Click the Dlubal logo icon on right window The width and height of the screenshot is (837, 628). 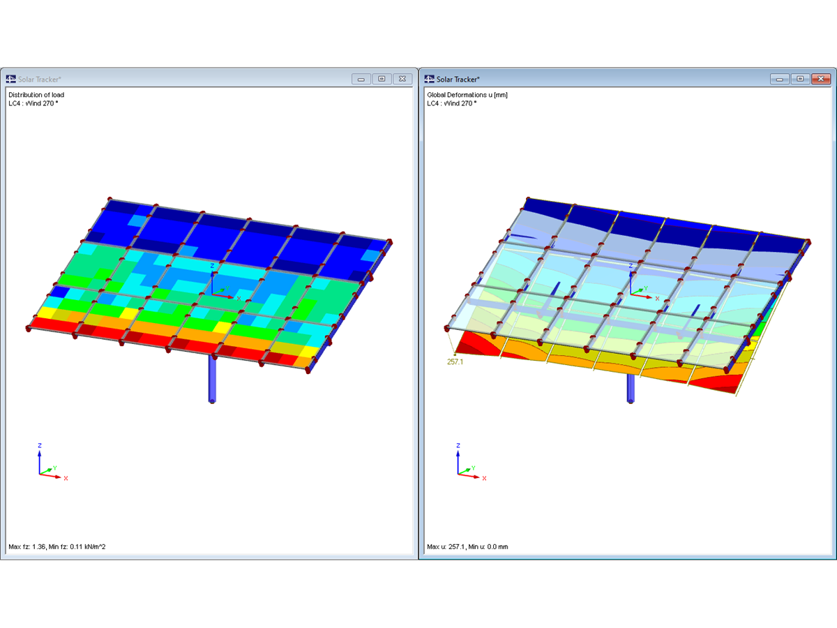pos(428,79)
